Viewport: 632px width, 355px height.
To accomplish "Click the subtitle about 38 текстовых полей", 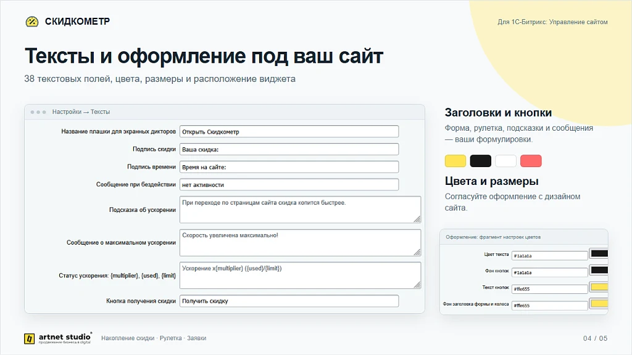I will (160, 79).
